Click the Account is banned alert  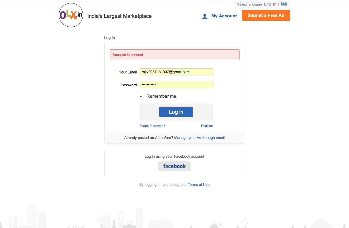175,55
